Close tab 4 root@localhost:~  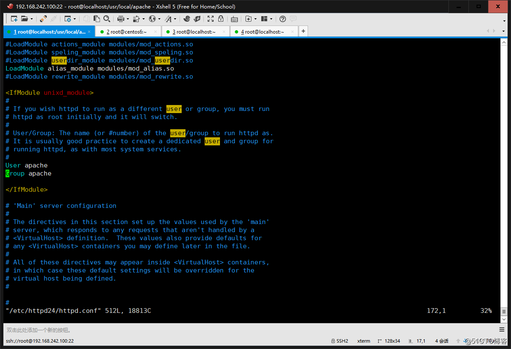click(293, 31)
